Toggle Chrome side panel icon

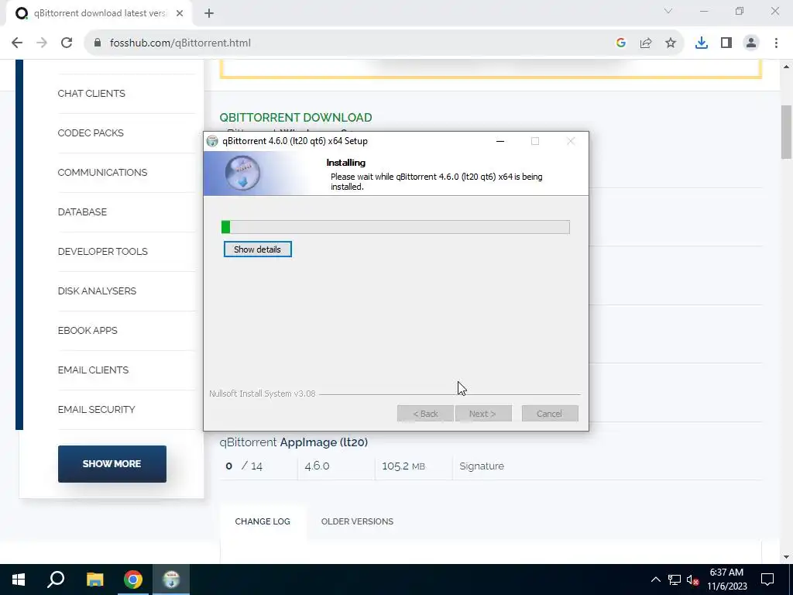726,43
